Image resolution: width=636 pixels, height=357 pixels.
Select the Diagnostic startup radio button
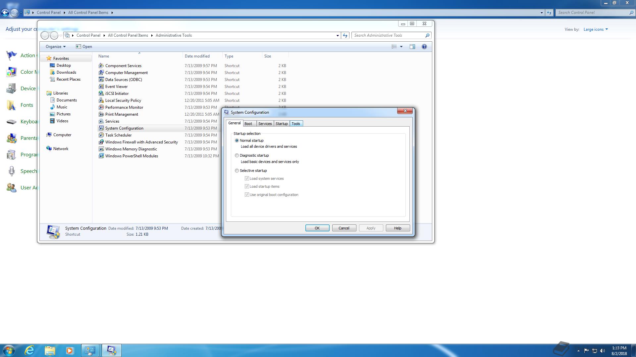coord(237,155)
